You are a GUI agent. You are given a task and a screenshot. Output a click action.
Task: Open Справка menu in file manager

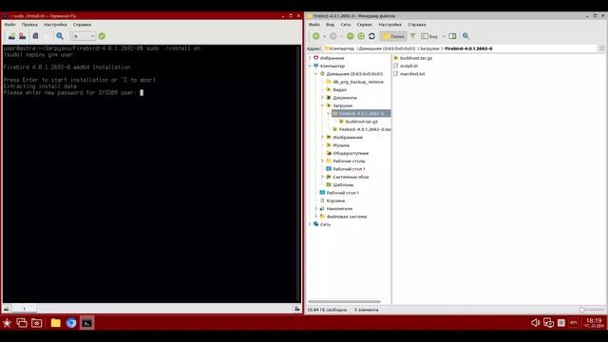point(417,25)
